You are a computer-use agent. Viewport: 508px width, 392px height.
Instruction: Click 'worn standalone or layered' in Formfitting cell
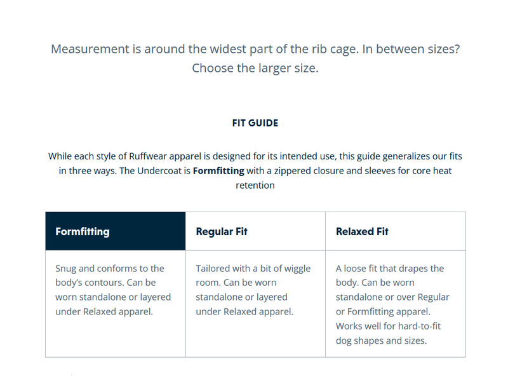[113, 297]
